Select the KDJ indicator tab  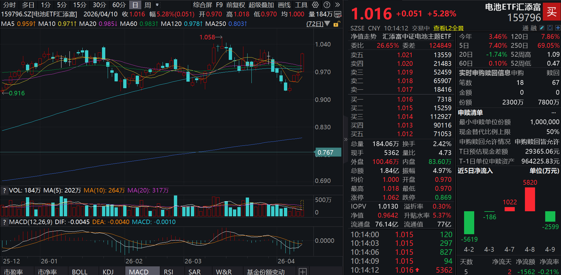(x=108, y=272)
